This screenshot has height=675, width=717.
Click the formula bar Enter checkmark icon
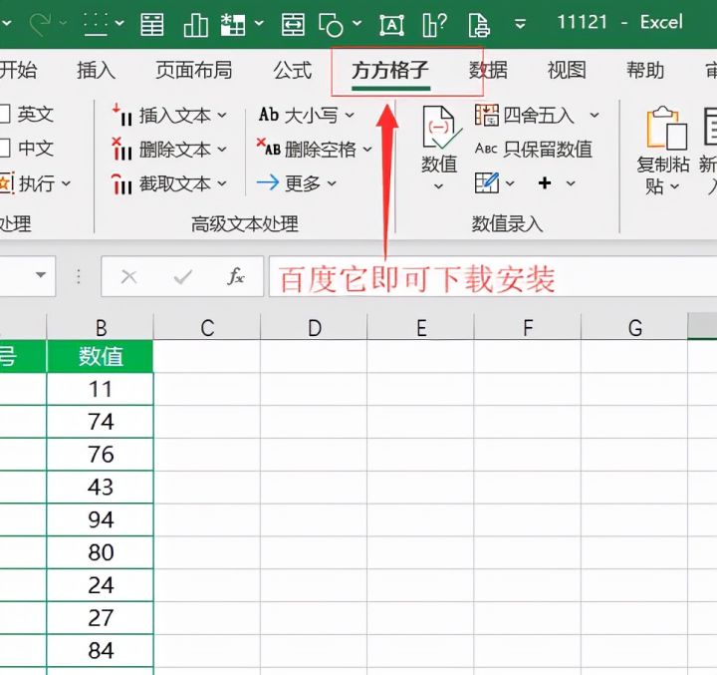(183, 276)
